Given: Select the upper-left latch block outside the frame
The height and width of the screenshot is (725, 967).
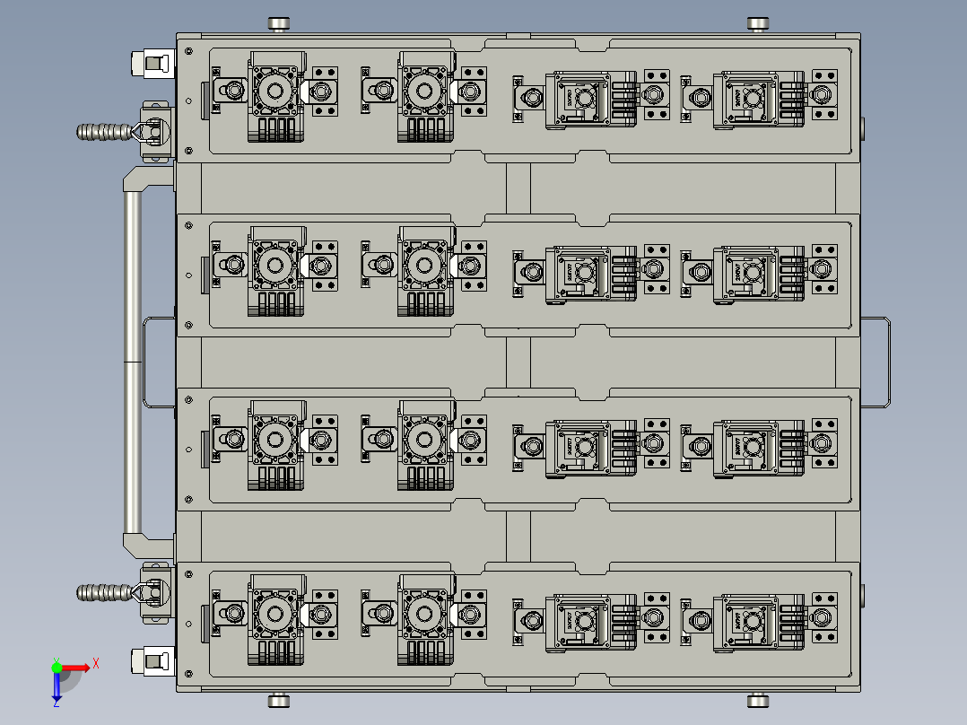Looking at the screenshot, I should (152, 64).
